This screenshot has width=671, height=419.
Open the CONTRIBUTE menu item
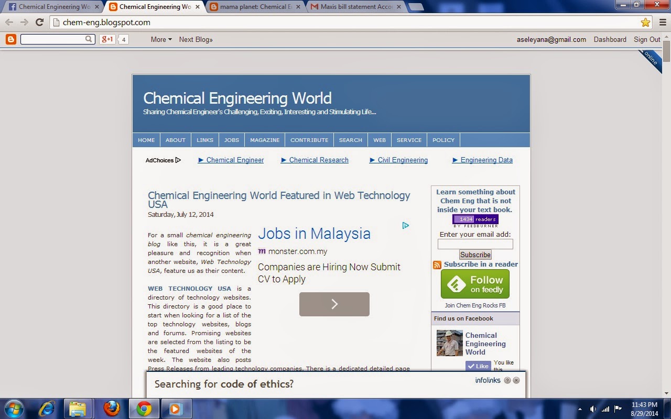(x=309, y=140)
